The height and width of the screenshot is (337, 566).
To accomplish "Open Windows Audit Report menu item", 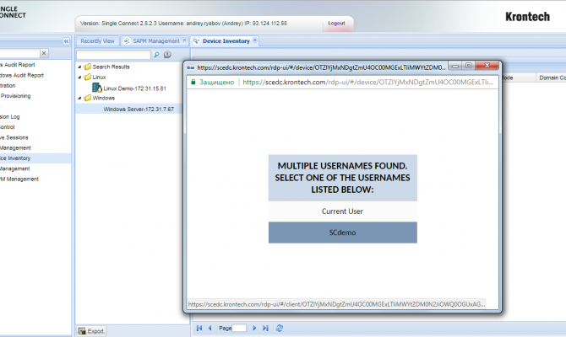I will click(22, 75).
